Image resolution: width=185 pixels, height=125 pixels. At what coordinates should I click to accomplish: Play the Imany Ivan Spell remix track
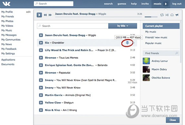pyautogui.click(x=41, y=80)
